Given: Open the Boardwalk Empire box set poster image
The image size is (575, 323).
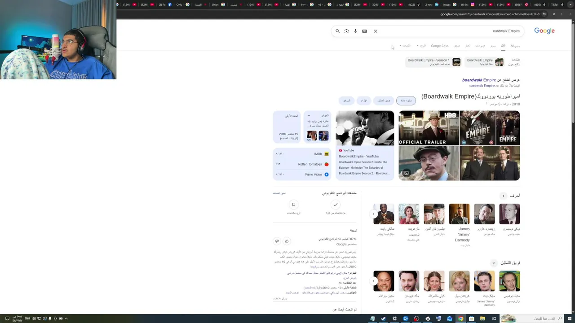Looking at the screenshot, I should click(478, 128).
